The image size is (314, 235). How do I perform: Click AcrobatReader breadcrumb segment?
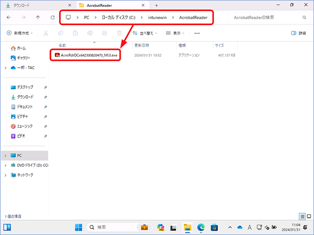(x=193, y=18)
